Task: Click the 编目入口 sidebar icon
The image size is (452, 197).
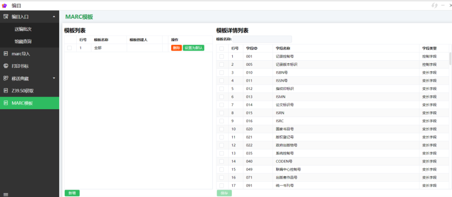Action: point(6,17)
